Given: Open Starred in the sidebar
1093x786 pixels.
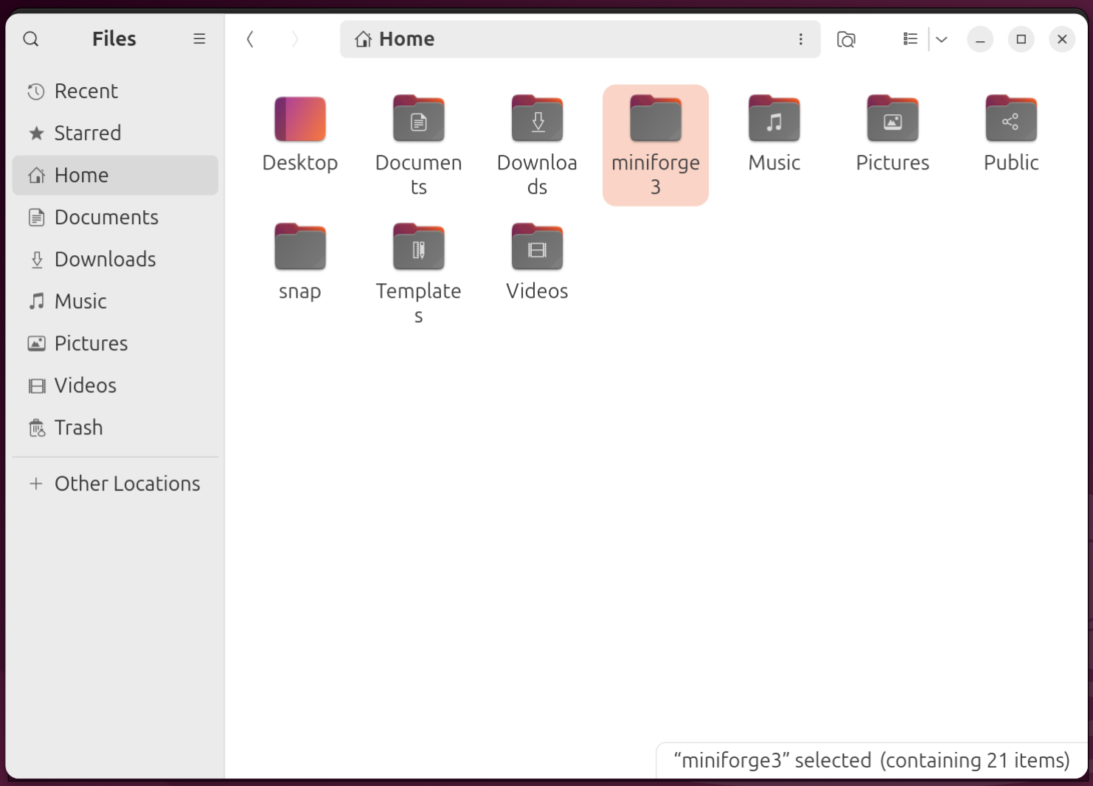Looking at the screenshot, I should pos(115,133).
